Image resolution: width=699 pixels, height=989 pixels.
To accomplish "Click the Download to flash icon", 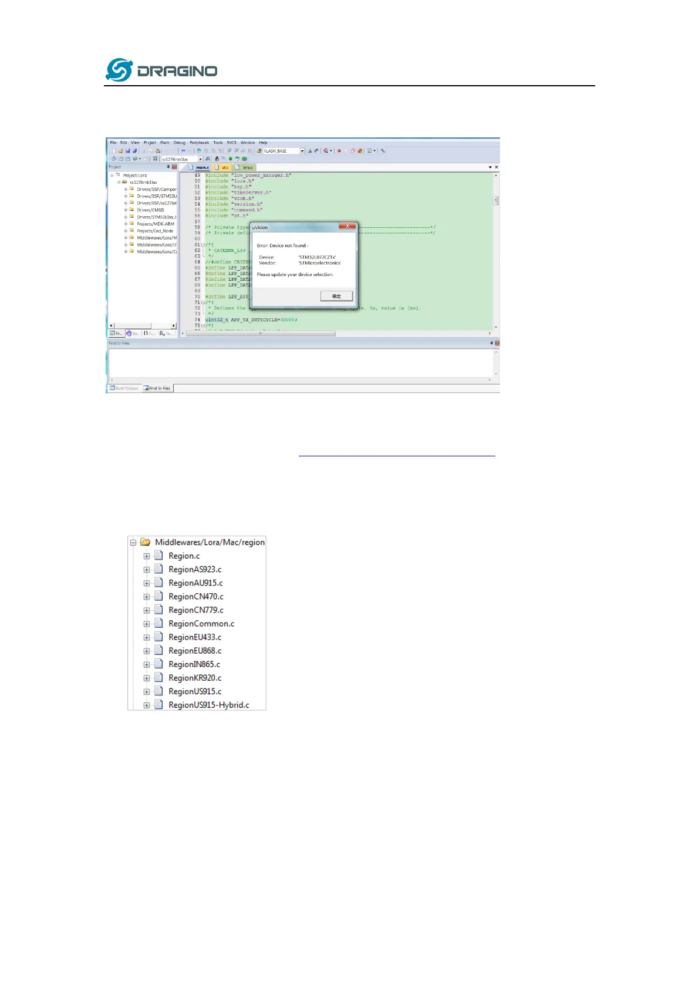I will [154, 159].
